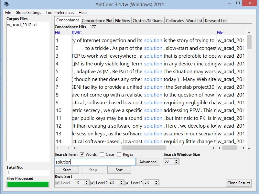Click the Sort button
259x194 pixels.
tap(119, 170)
